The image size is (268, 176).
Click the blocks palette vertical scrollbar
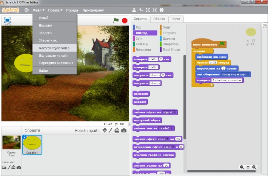185,97
